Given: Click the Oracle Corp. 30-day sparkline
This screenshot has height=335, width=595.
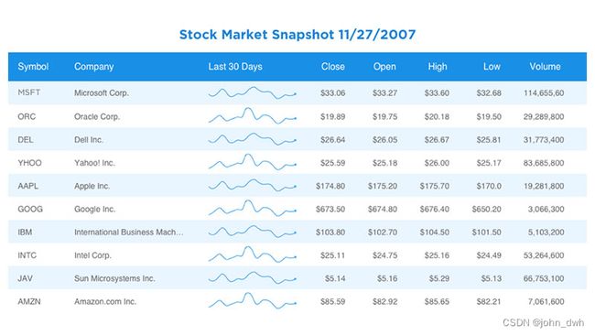Looking at the screenshot, I should (253, 115).
